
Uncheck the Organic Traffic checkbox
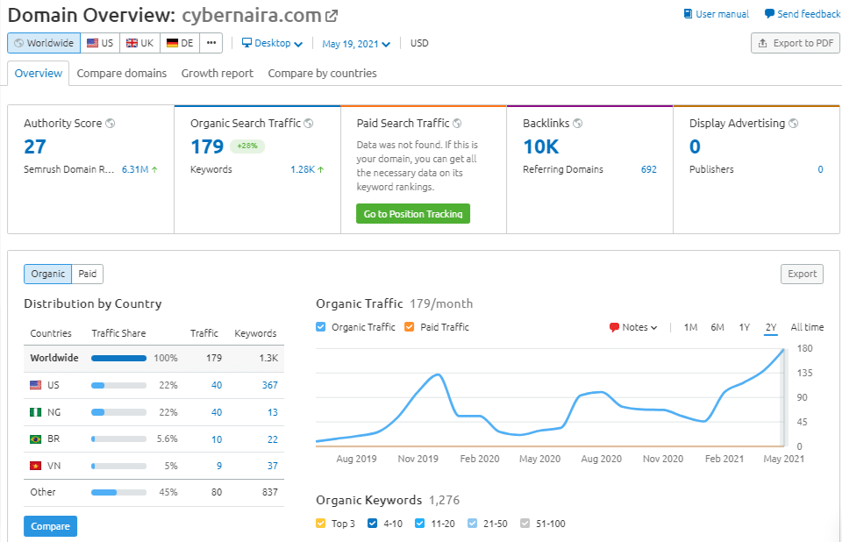[321, 327]
